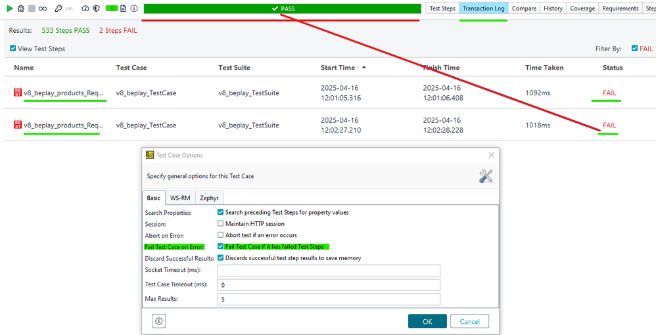Toggle the FAIL filter checkbox
The height and width of the screenshot is (335, 656).
pyautogui.click(x=634, y=49)
